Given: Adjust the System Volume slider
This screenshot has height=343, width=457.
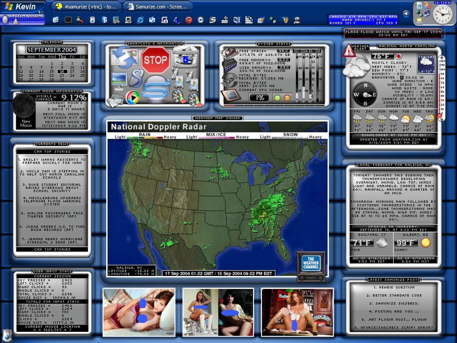Looking at the screenshot, I should tap(5, 20).
